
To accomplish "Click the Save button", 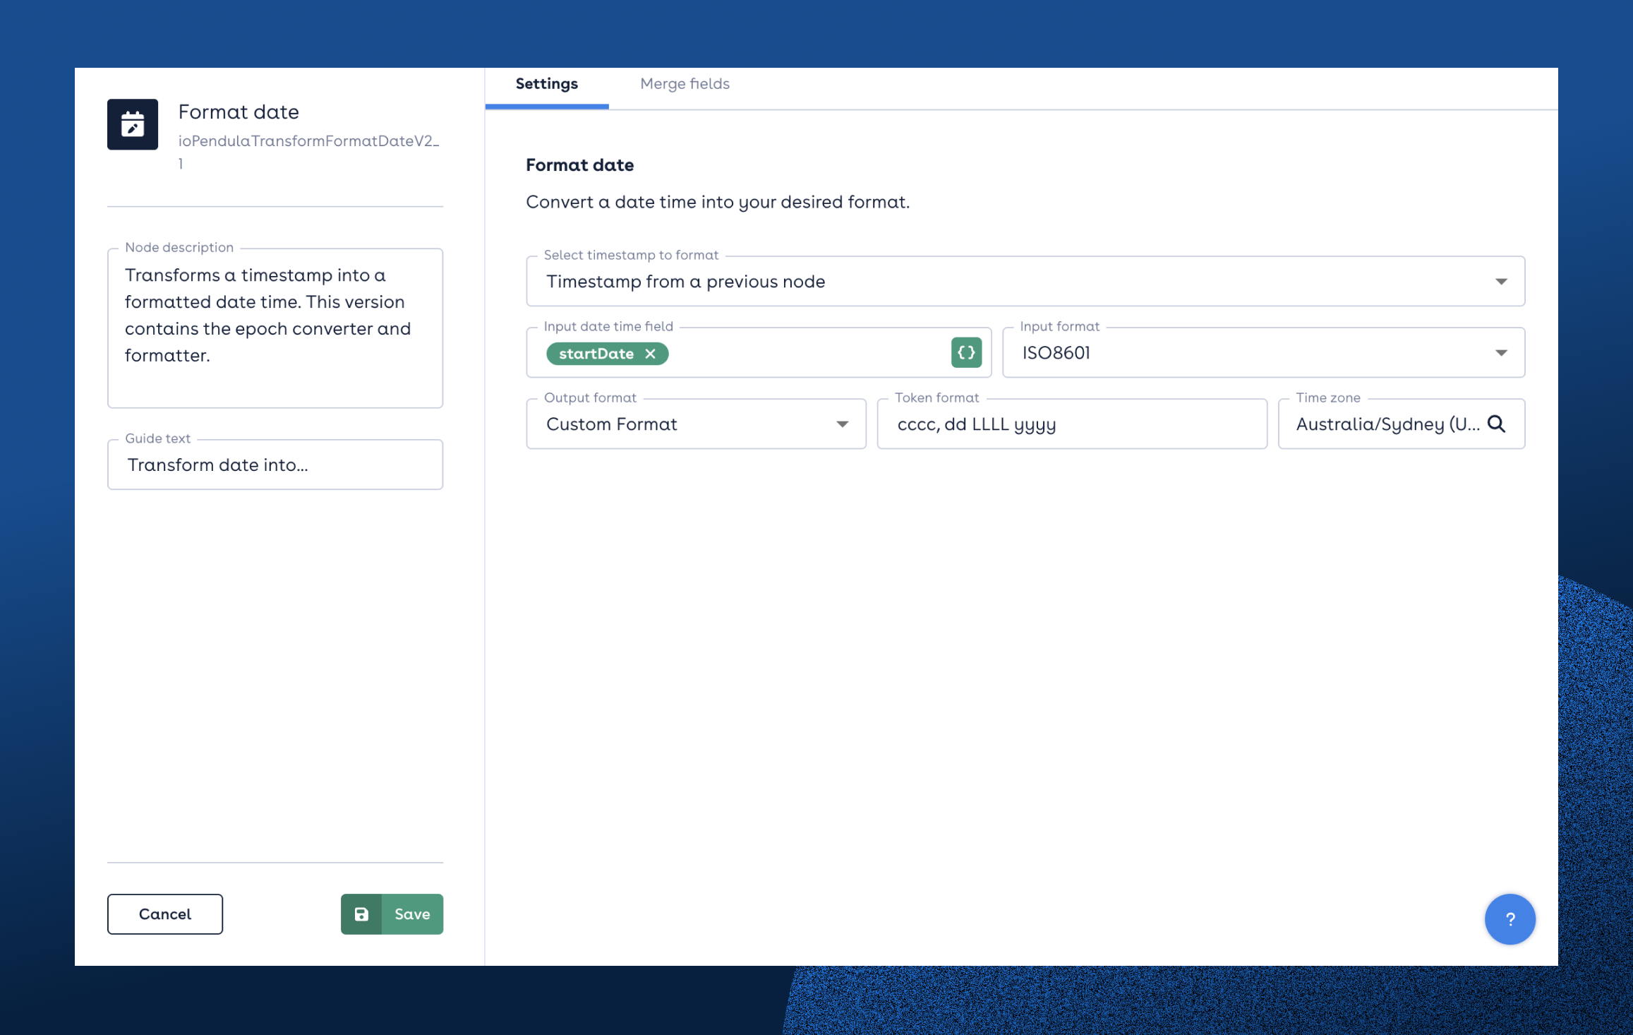I will pyautogui.click(x=392, y=914).
